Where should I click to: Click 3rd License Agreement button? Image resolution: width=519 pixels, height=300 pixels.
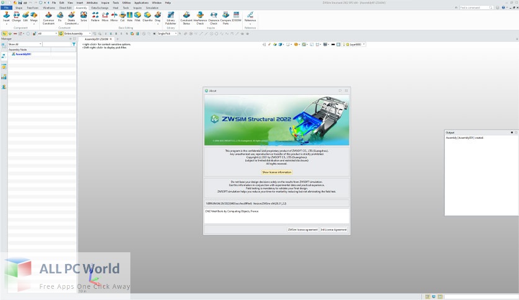pos(333,229)
